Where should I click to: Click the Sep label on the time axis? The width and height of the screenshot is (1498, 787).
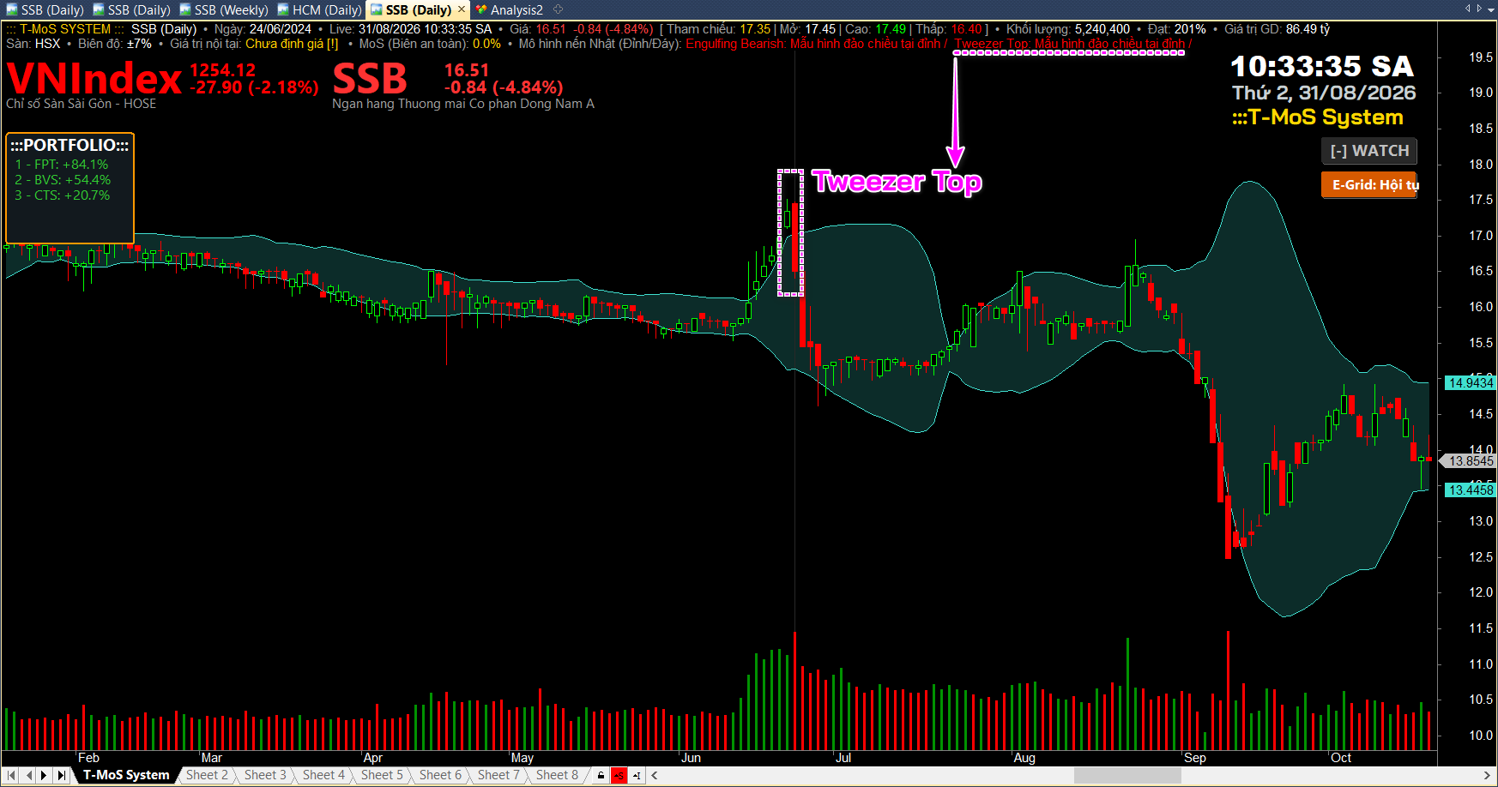[x=1195, y=758]
